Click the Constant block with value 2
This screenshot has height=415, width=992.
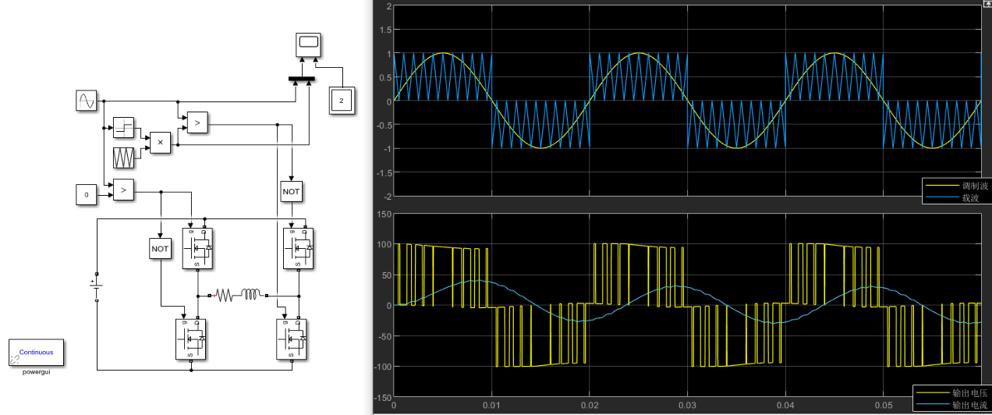(x=340, y=100)
